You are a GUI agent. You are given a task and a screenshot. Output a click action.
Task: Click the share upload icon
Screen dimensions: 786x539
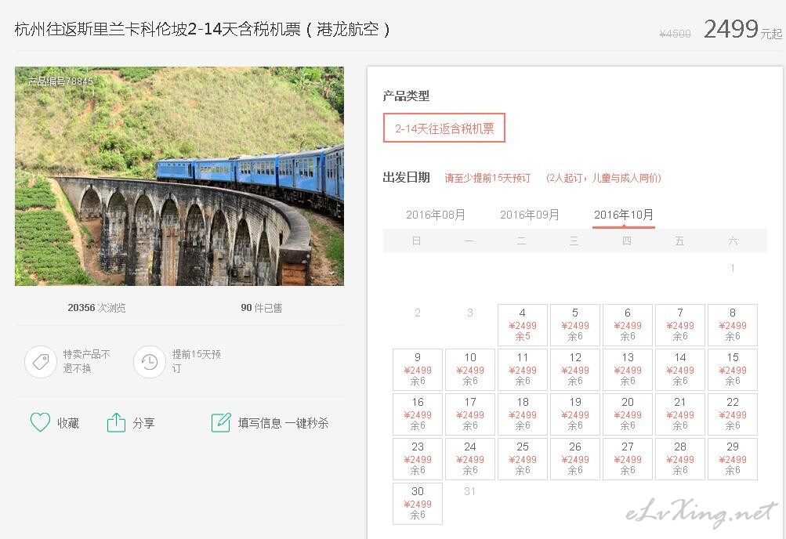[116, 422]
